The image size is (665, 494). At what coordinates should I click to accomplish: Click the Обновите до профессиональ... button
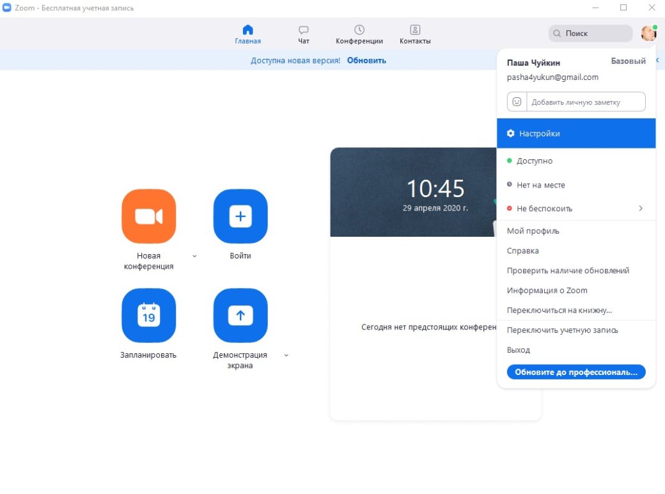576,372
